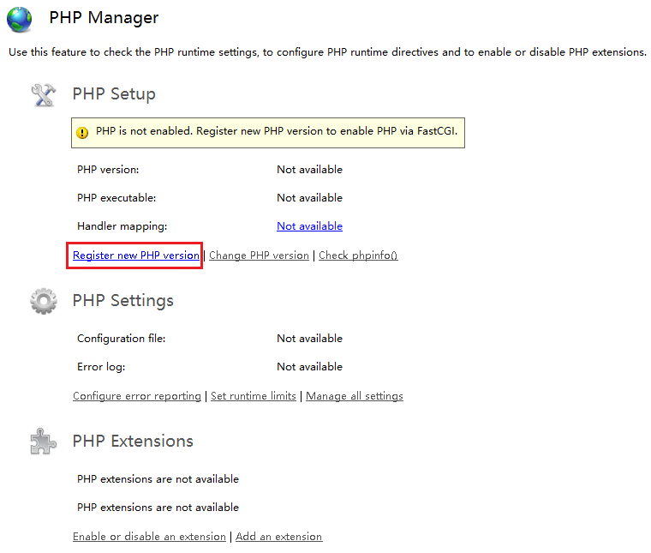The width and height of the screenshot is (651, 553).
Task: Click the Change PHP version link
Action: coord(259,255)
